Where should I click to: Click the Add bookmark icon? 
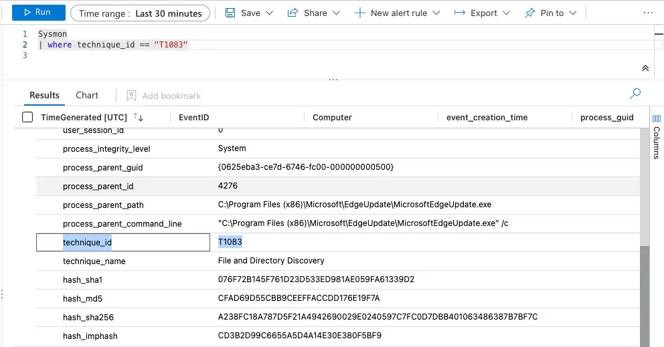tap(131, 96)
